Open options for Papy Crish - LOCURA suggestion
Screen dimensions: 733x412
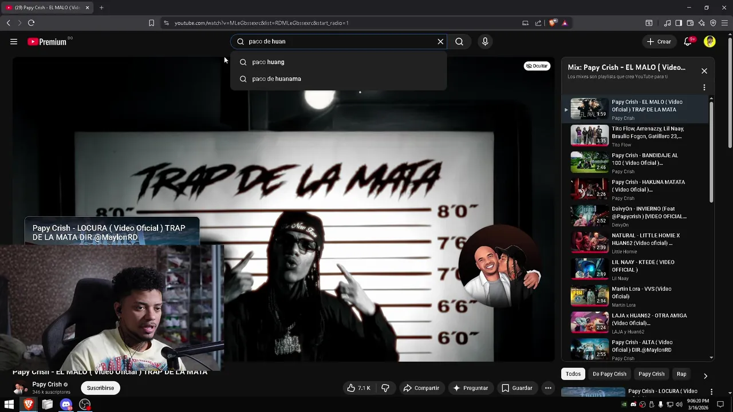click(x=711, y=391)
